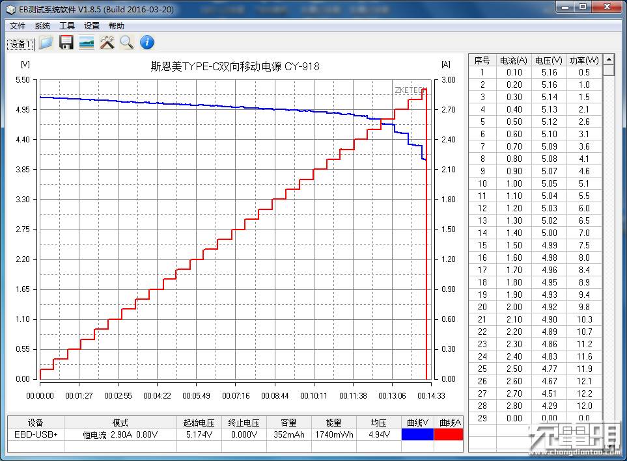
Task: Click the 序号 column header
Action: (482, 60)
